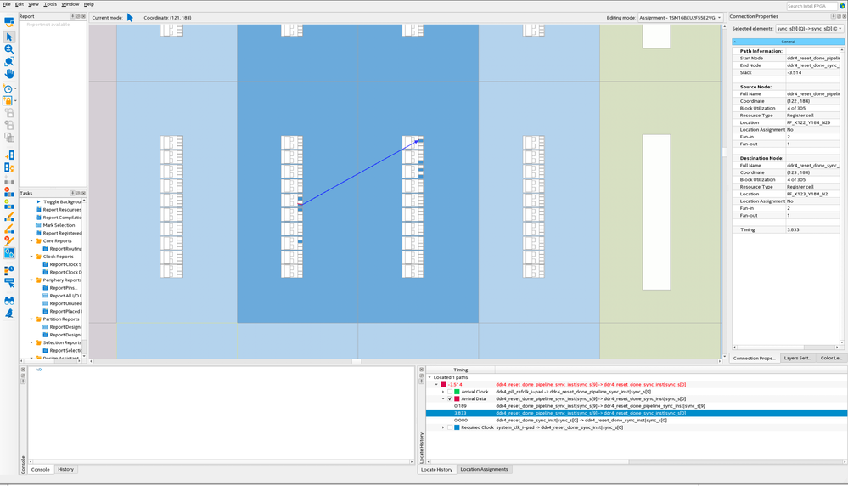The image size is (848, 486).
Task: Click the red swatch on -3.514 row
Action: pos(443,385)
